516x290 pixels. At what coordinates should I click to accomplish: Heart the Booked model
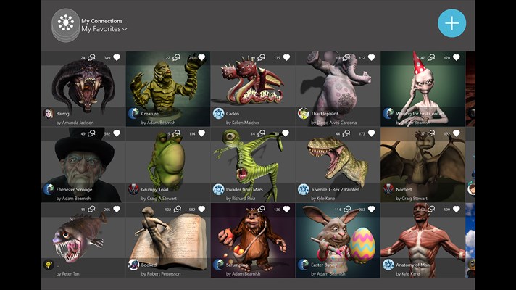pos(201,209)
